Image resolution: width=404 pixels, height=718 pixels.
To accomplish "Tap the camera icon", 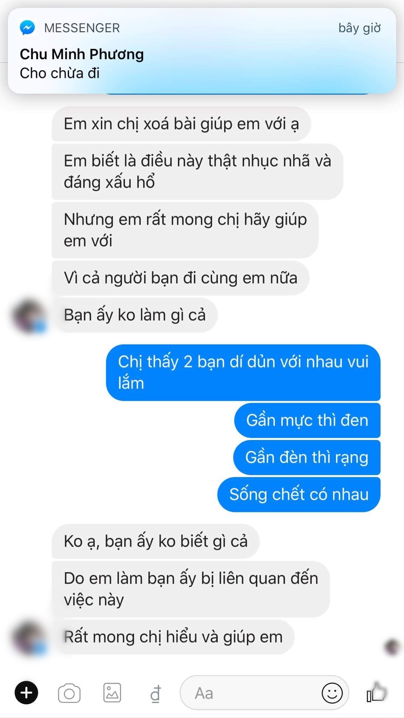I will [x=69, y=693].
